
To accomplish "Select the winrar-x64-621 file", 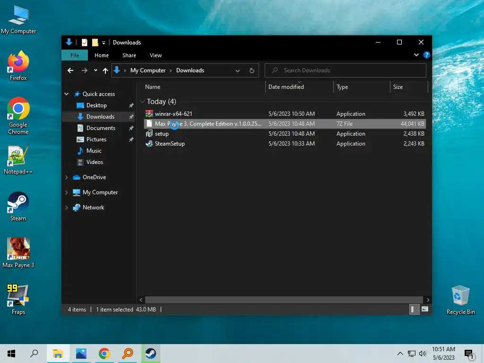I will point(285,114).
